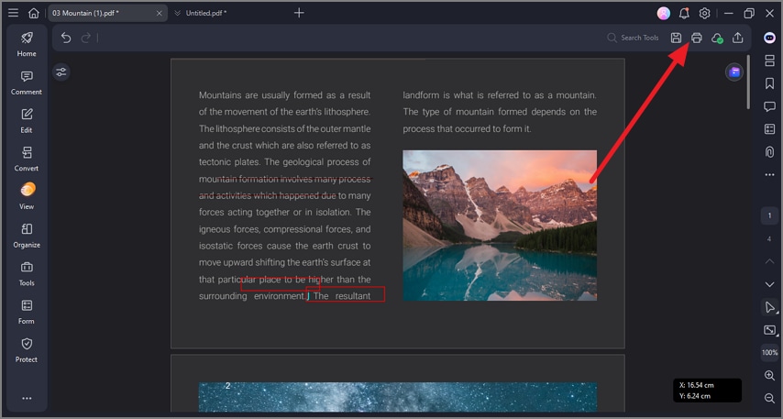Screen dimensions: 783x419
Task: Open the settings gear
Action: coord(704,14)
